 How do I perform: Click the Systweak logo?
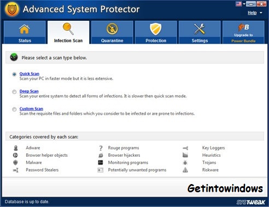click(x=251, y=202)
